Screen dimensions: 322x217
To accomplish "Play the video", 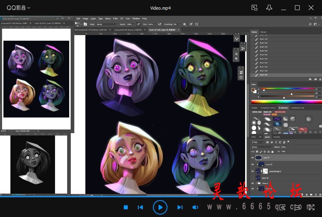I will click(160, 207).
